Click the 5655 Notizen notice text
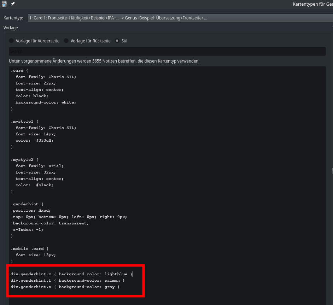 104,61
